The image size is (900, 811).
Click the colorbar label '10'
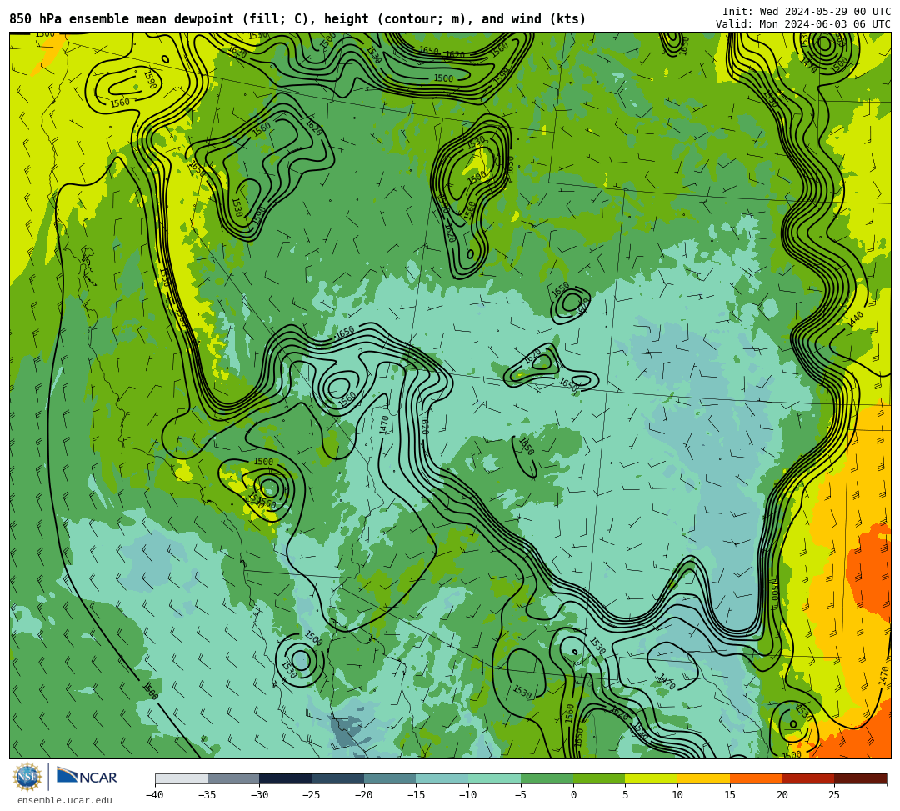tap(677, 795)
